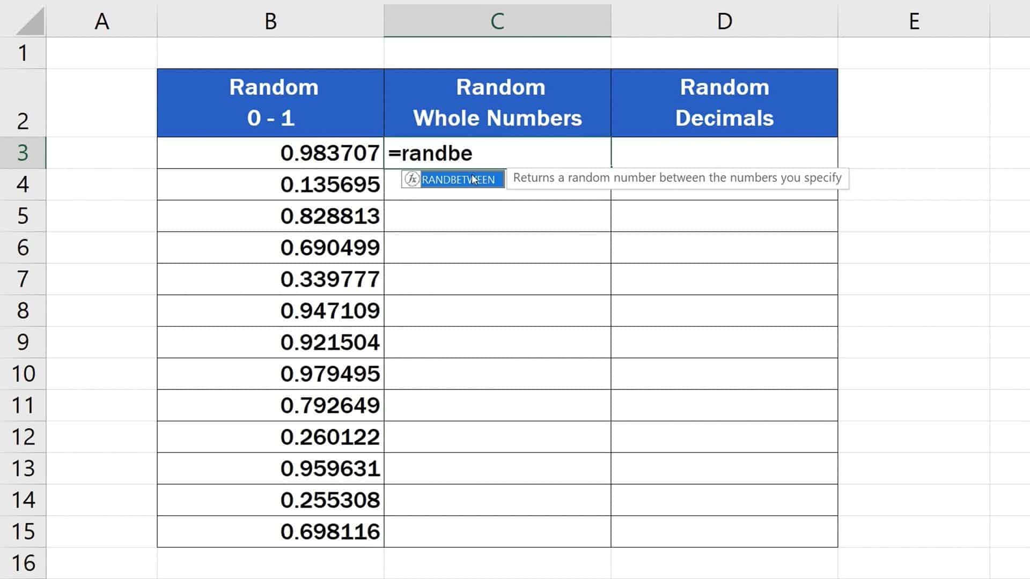Image resolution: width=1030 pixels, height=579 pixels.
Task: Select column B header
Action: [x=270, y=21]
